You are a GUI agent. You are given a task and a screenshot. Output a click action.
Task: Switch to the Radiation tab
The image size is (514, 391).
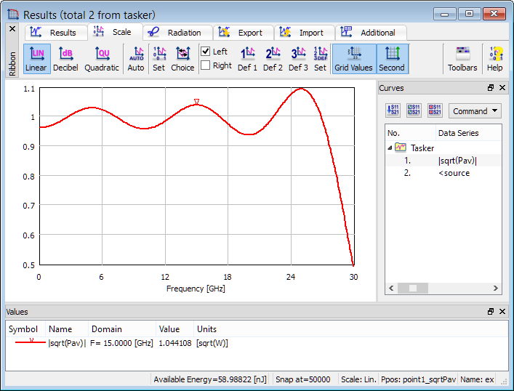click(x=177, y=33)
